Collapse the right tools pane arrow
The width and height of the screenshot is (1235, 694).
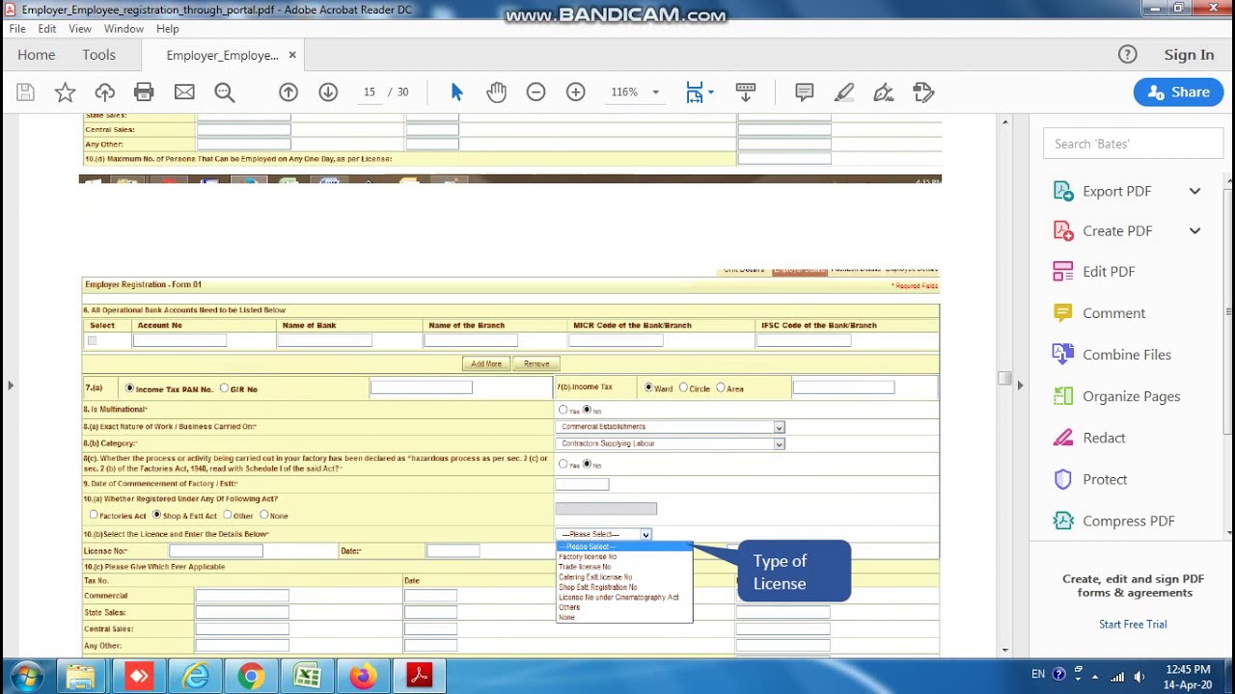[x=1020, y=386]
